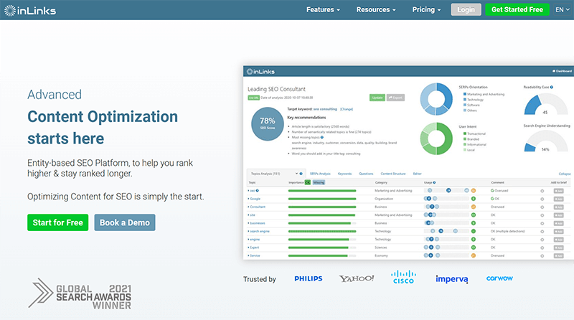
Task: Toggle the green OK importance filter
Action: 308,182
